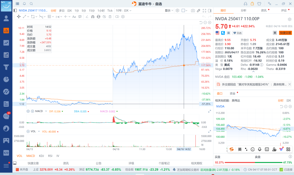Screen dimensions: 294x175
Task: Open the game controller sidebar icon
Action: click(6, 140)
